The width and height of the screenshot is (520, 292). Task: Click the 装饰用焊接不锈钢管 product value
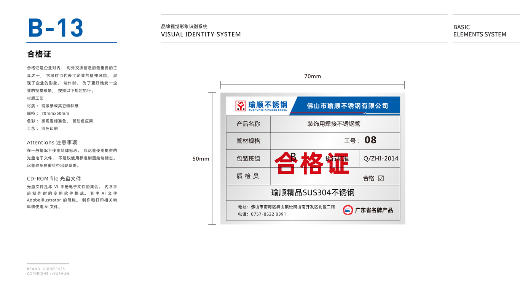click(x=334, y=124)
